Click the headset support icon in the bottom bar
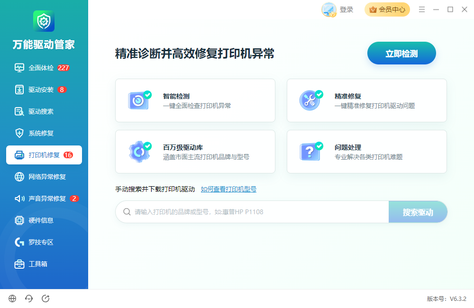The width and height of the screenshot is (474, 308). [29, 299]
